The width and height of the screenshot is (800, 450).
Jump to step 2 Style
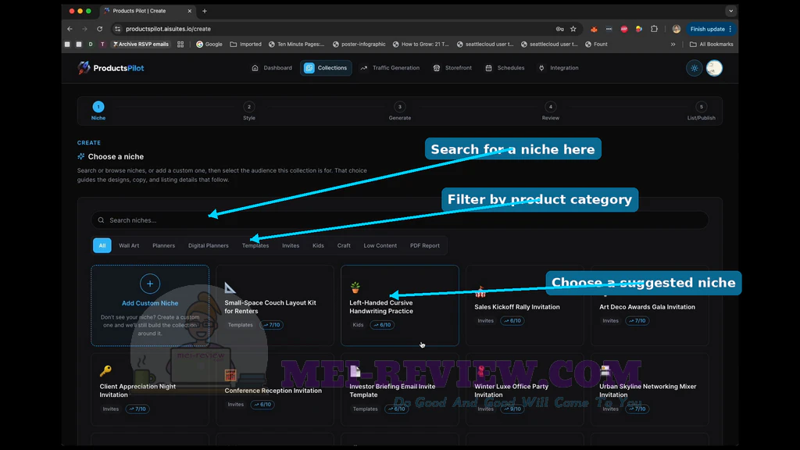249,111
